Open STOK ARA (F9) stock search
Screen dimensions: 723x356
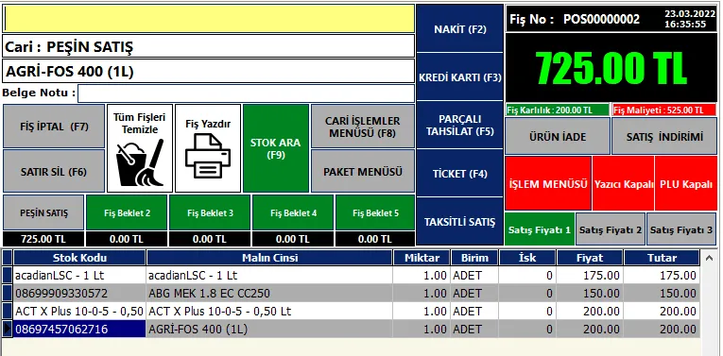pos(276,148)
